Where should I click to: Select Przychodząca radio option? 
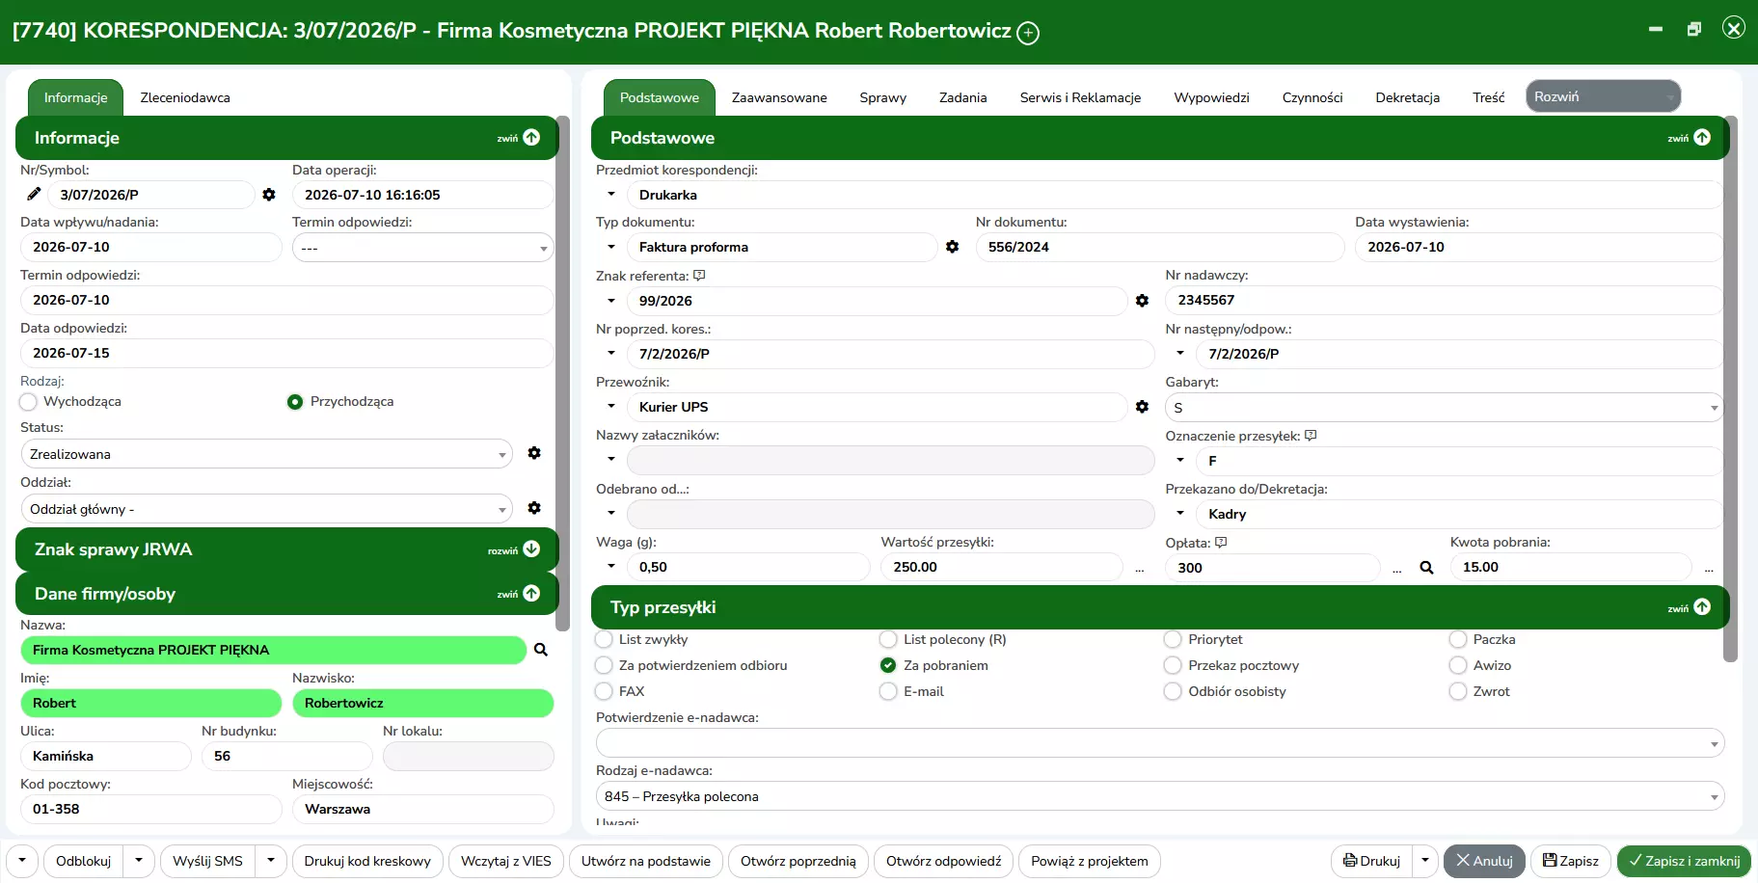tap(295, 401)
